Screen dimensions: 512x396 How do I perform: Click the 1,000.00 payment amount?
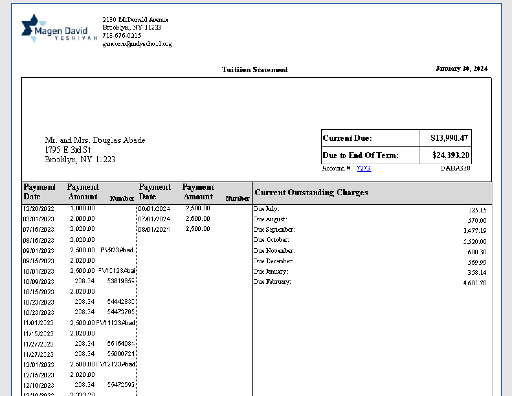coord(82,208)
